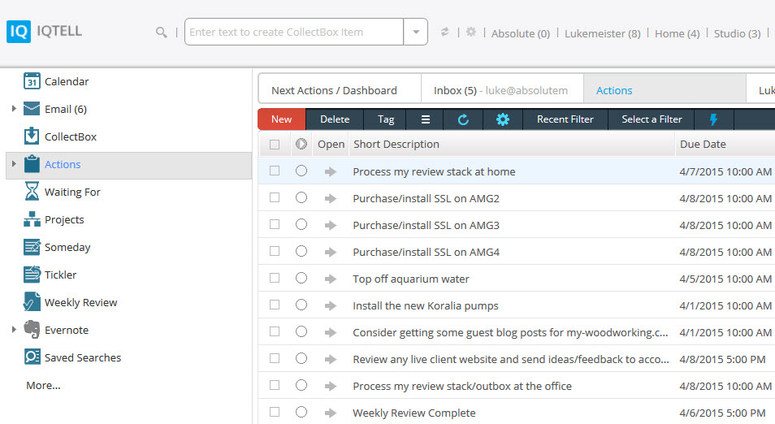Click the Tickler icon in sidebar
Screen dimensions: 775x424
32,275
